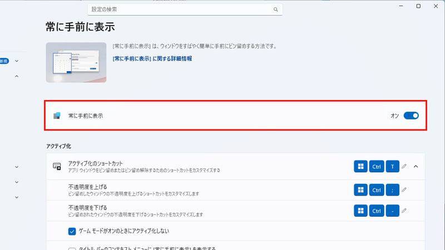Click the Always On Top module icon
Screen dimensions: 445x250
coord(57,116)
